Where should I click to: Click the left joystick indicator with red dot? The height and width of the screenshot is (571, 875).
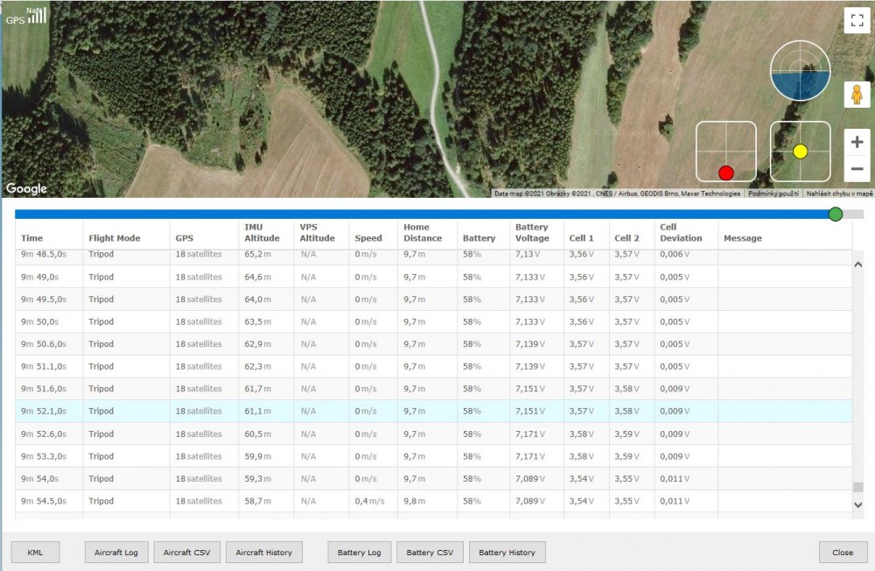pyautogui.click(x=725, y=152)
